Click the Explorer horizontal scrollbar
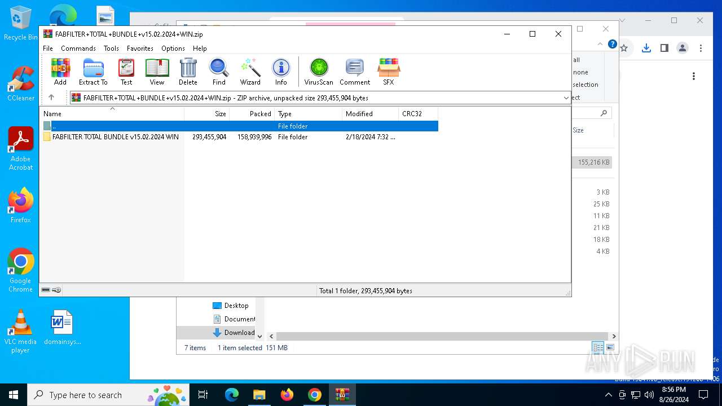Image resolution: width=722 pixels, height=406 pixels. [442, 336]
